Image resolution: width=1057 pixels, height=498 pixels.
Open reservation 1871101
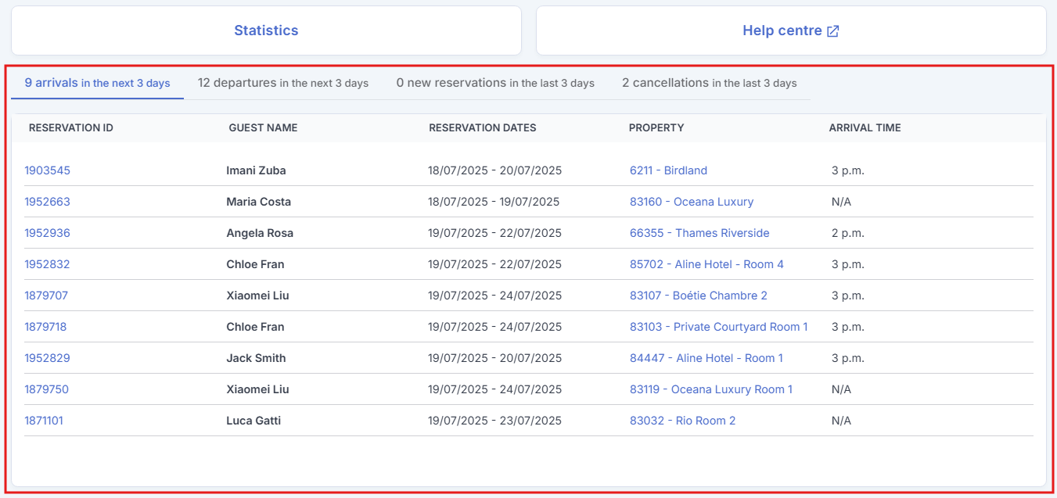coord(44,421)
